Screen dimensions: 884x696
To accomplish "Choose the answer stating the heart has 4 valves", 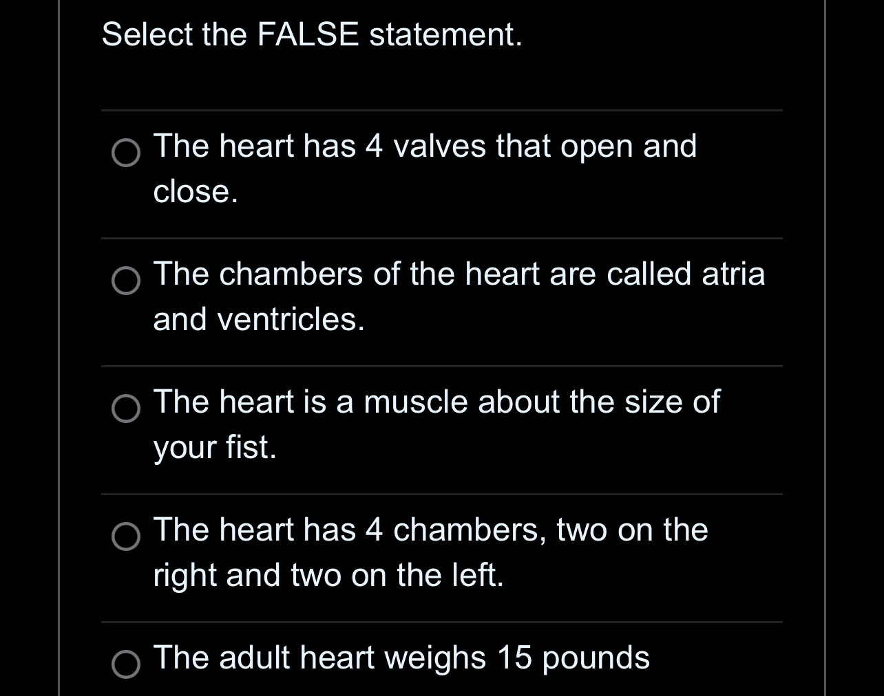I will 424,146.
